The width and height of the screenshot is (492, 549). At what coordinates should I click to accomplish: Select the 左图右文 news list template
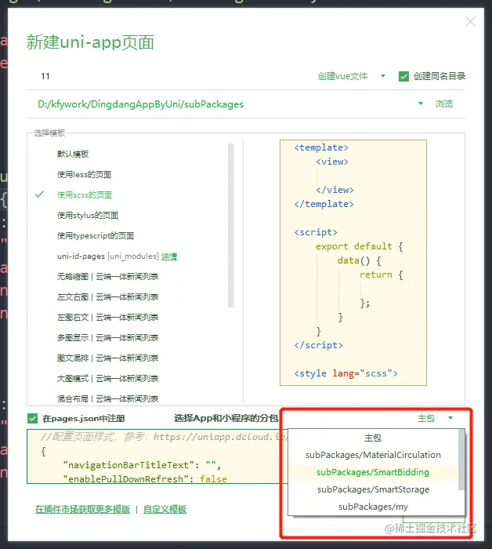(107, 317)
